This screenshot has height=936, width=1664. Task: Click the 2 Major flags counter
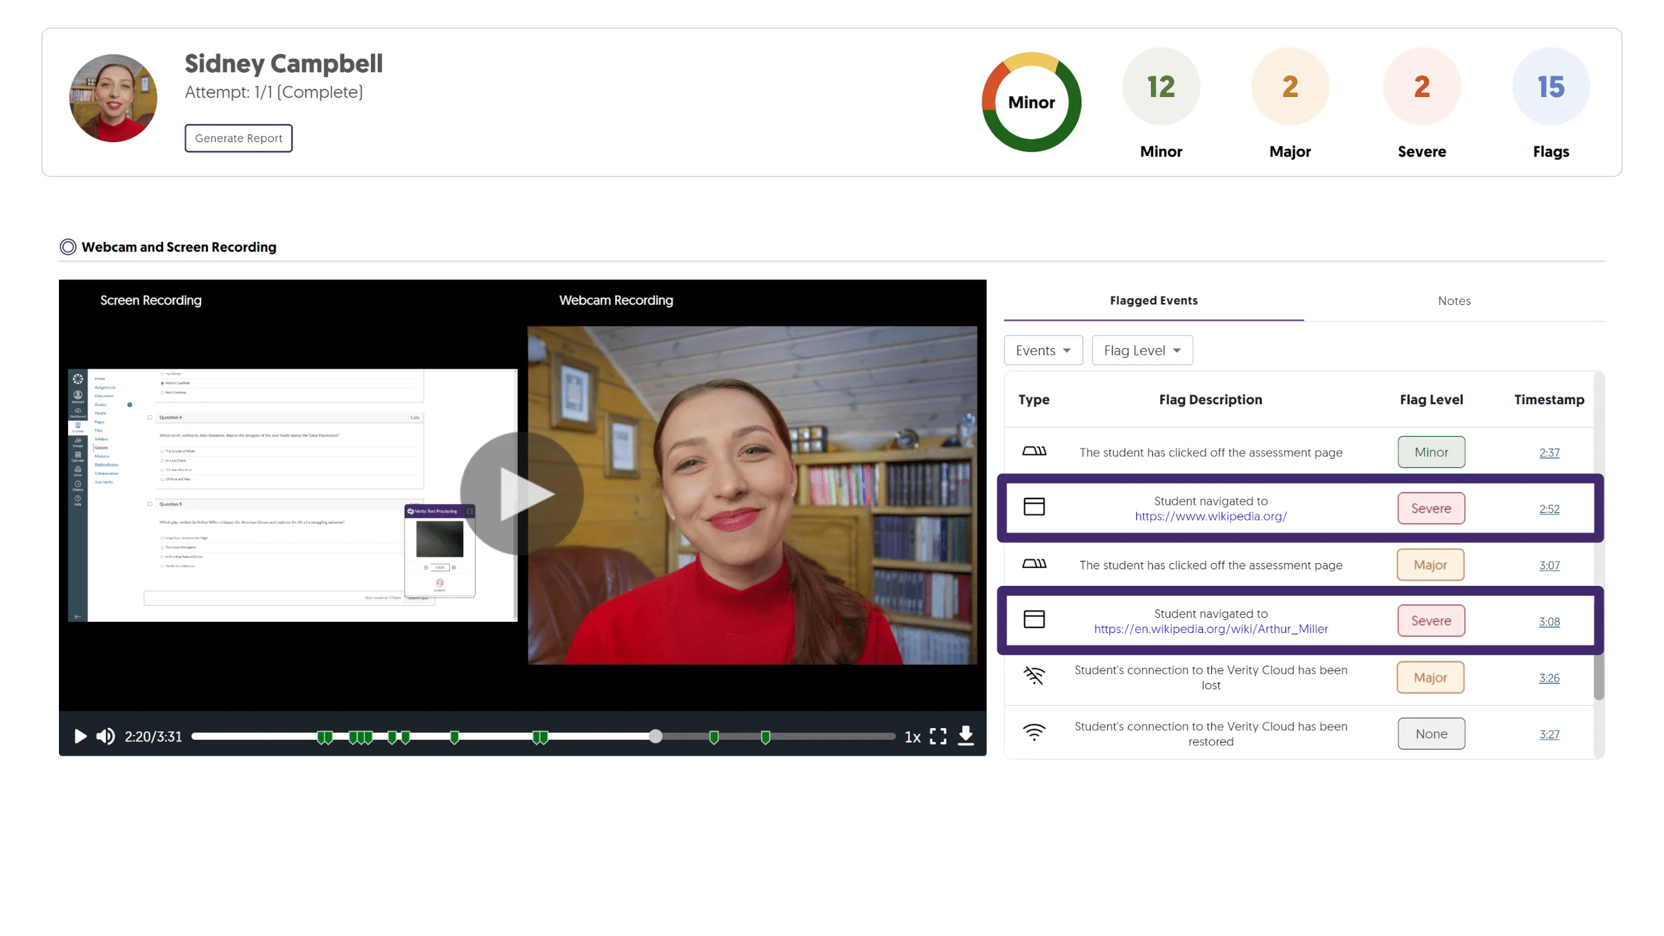[x=1290, y=87]
